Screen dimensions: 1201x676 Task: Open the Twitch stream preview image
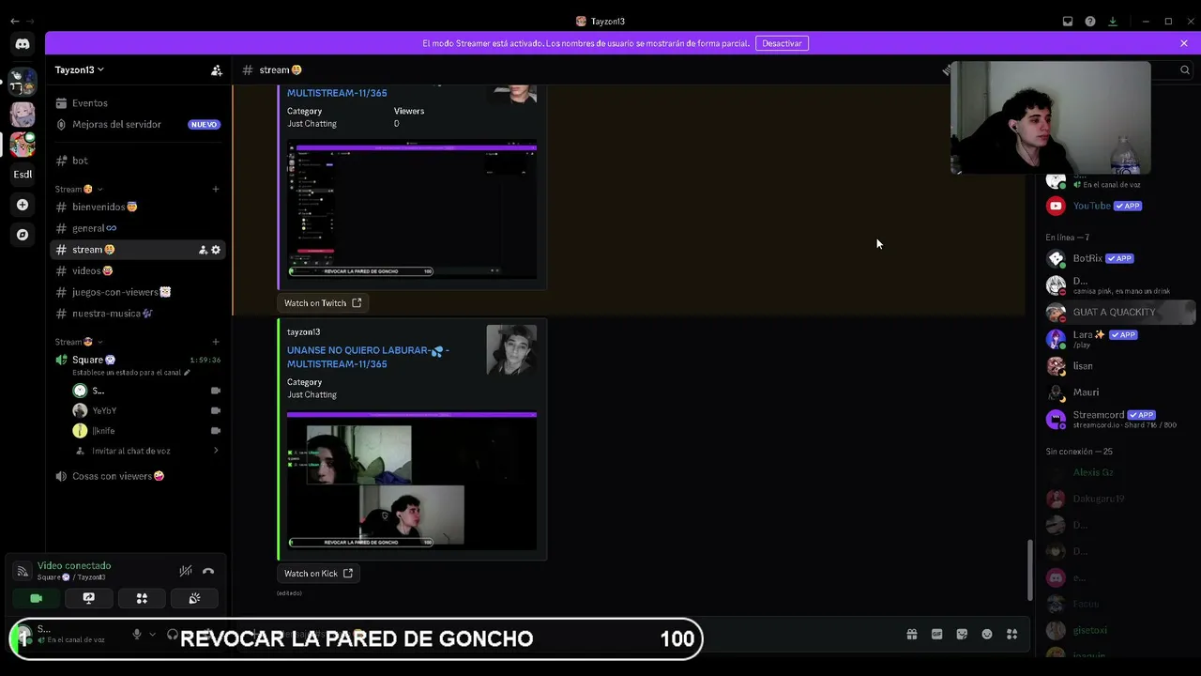412,208
